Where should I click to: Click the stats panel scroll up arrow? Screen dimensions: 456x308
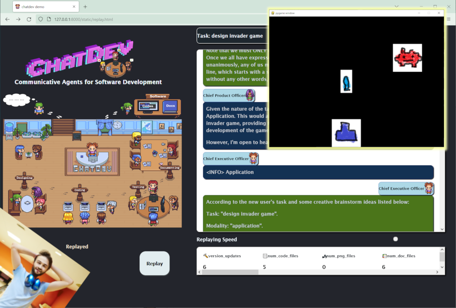pos(442,250)
